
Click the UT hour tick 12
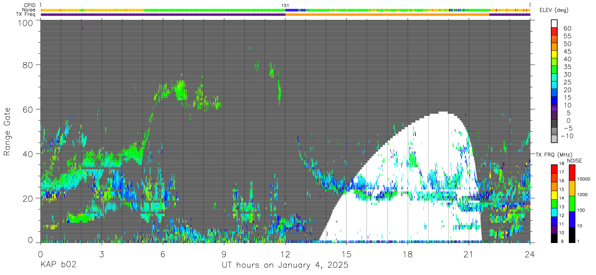285,254
